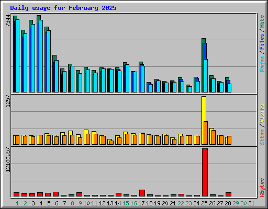Click day 14 on the x-axis
The height and width of the screenshot is (209, 268).
[x=118, y=203]
